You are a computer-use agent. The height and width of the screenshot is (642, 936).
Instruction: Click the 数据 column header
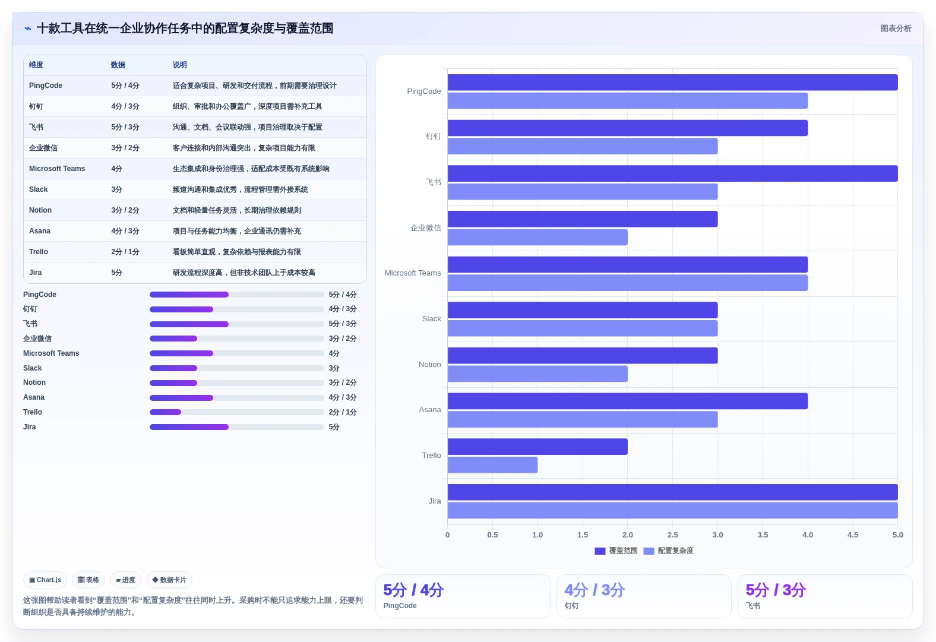[118, 65]
